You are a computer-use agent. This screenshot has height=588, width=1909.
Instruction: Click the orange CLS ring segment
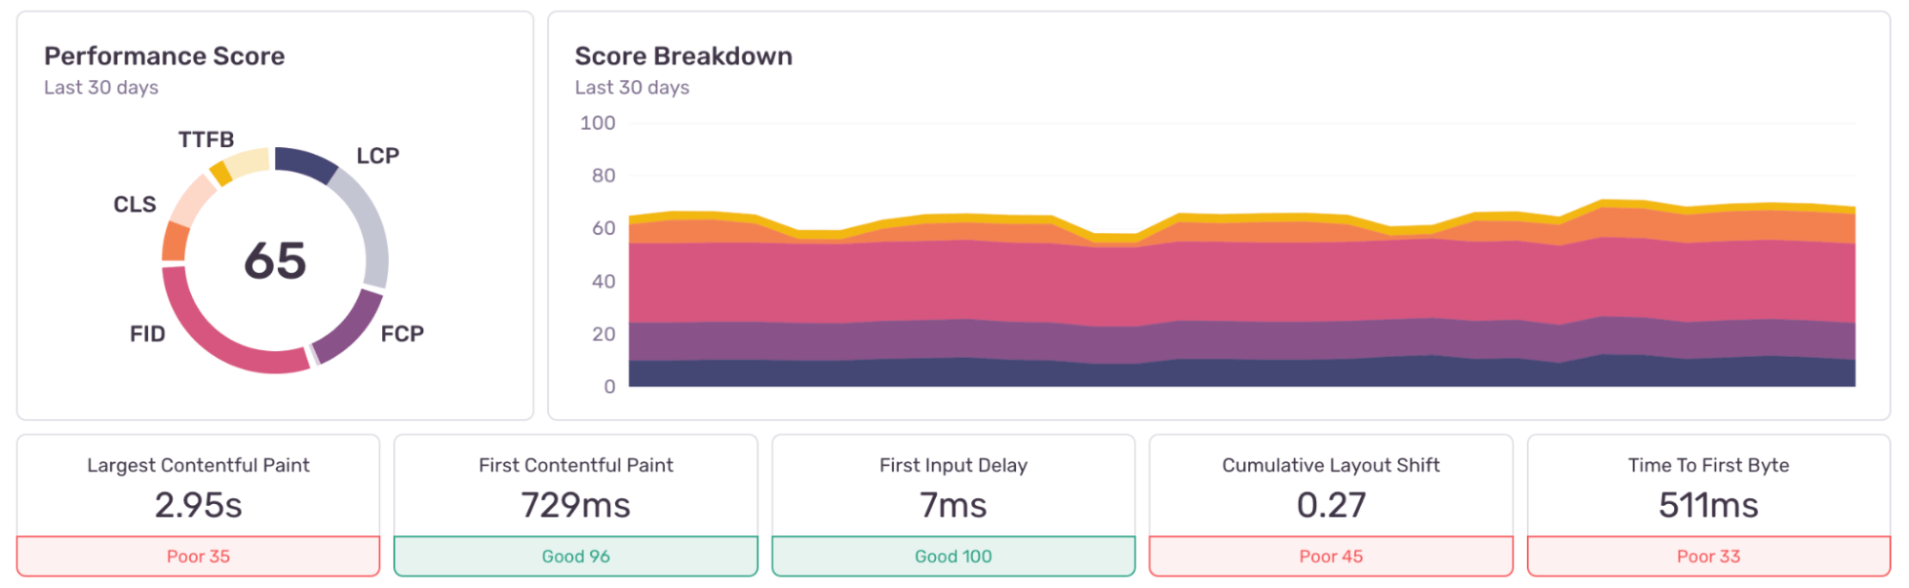[x=175, y=241]
